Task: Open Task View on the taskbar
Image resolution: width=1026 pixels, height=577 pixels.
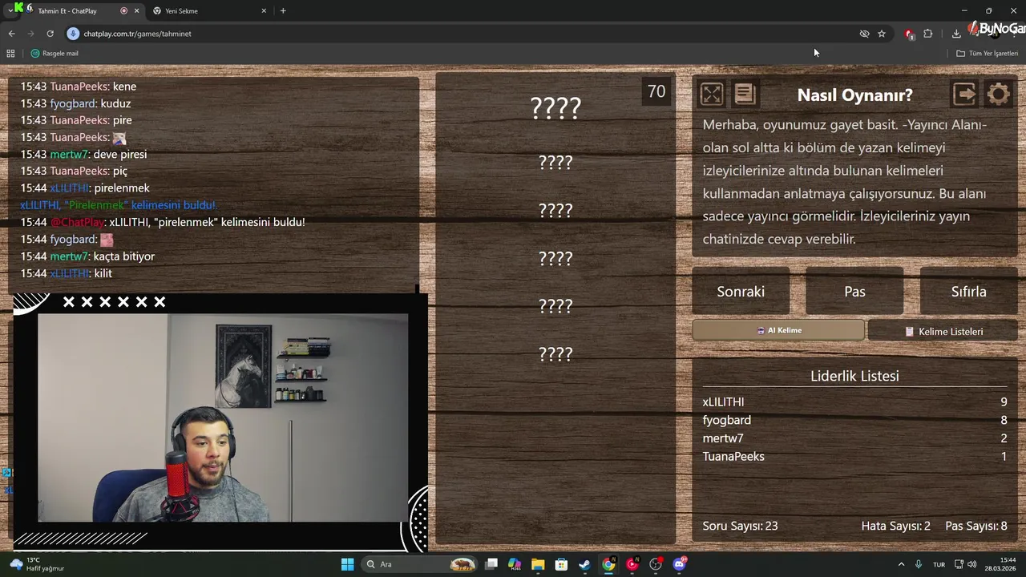Action: [x=491, y=564]
